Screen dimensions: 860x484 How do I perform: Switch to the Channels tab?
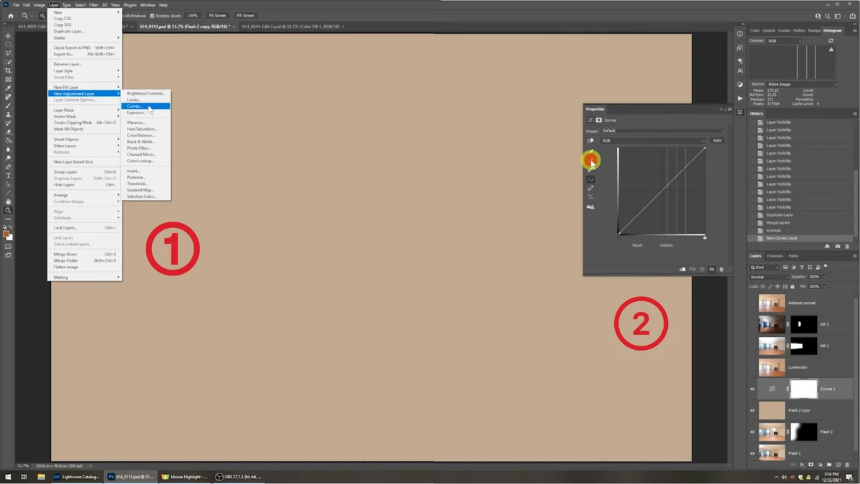[x=775, y=256]
